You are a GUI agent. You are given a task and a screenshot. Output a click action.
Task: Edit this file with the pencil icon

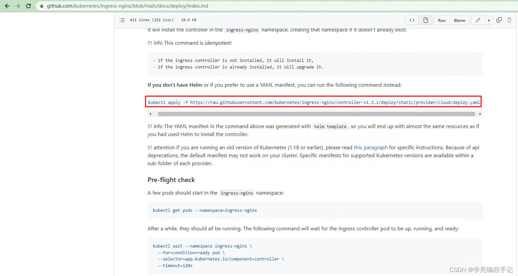click(x=478, y=20)
